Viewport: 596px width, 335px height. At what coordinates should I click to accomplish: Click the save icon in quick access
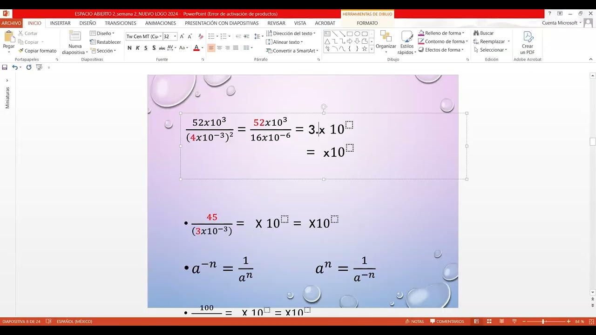coord(5,67)
